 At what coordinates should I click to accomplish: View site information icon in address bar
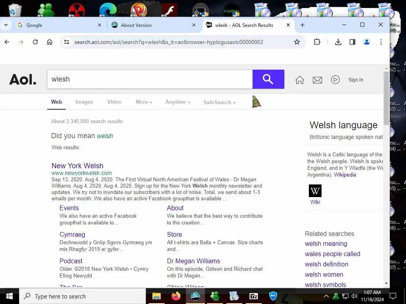click(x=67, y=42)
